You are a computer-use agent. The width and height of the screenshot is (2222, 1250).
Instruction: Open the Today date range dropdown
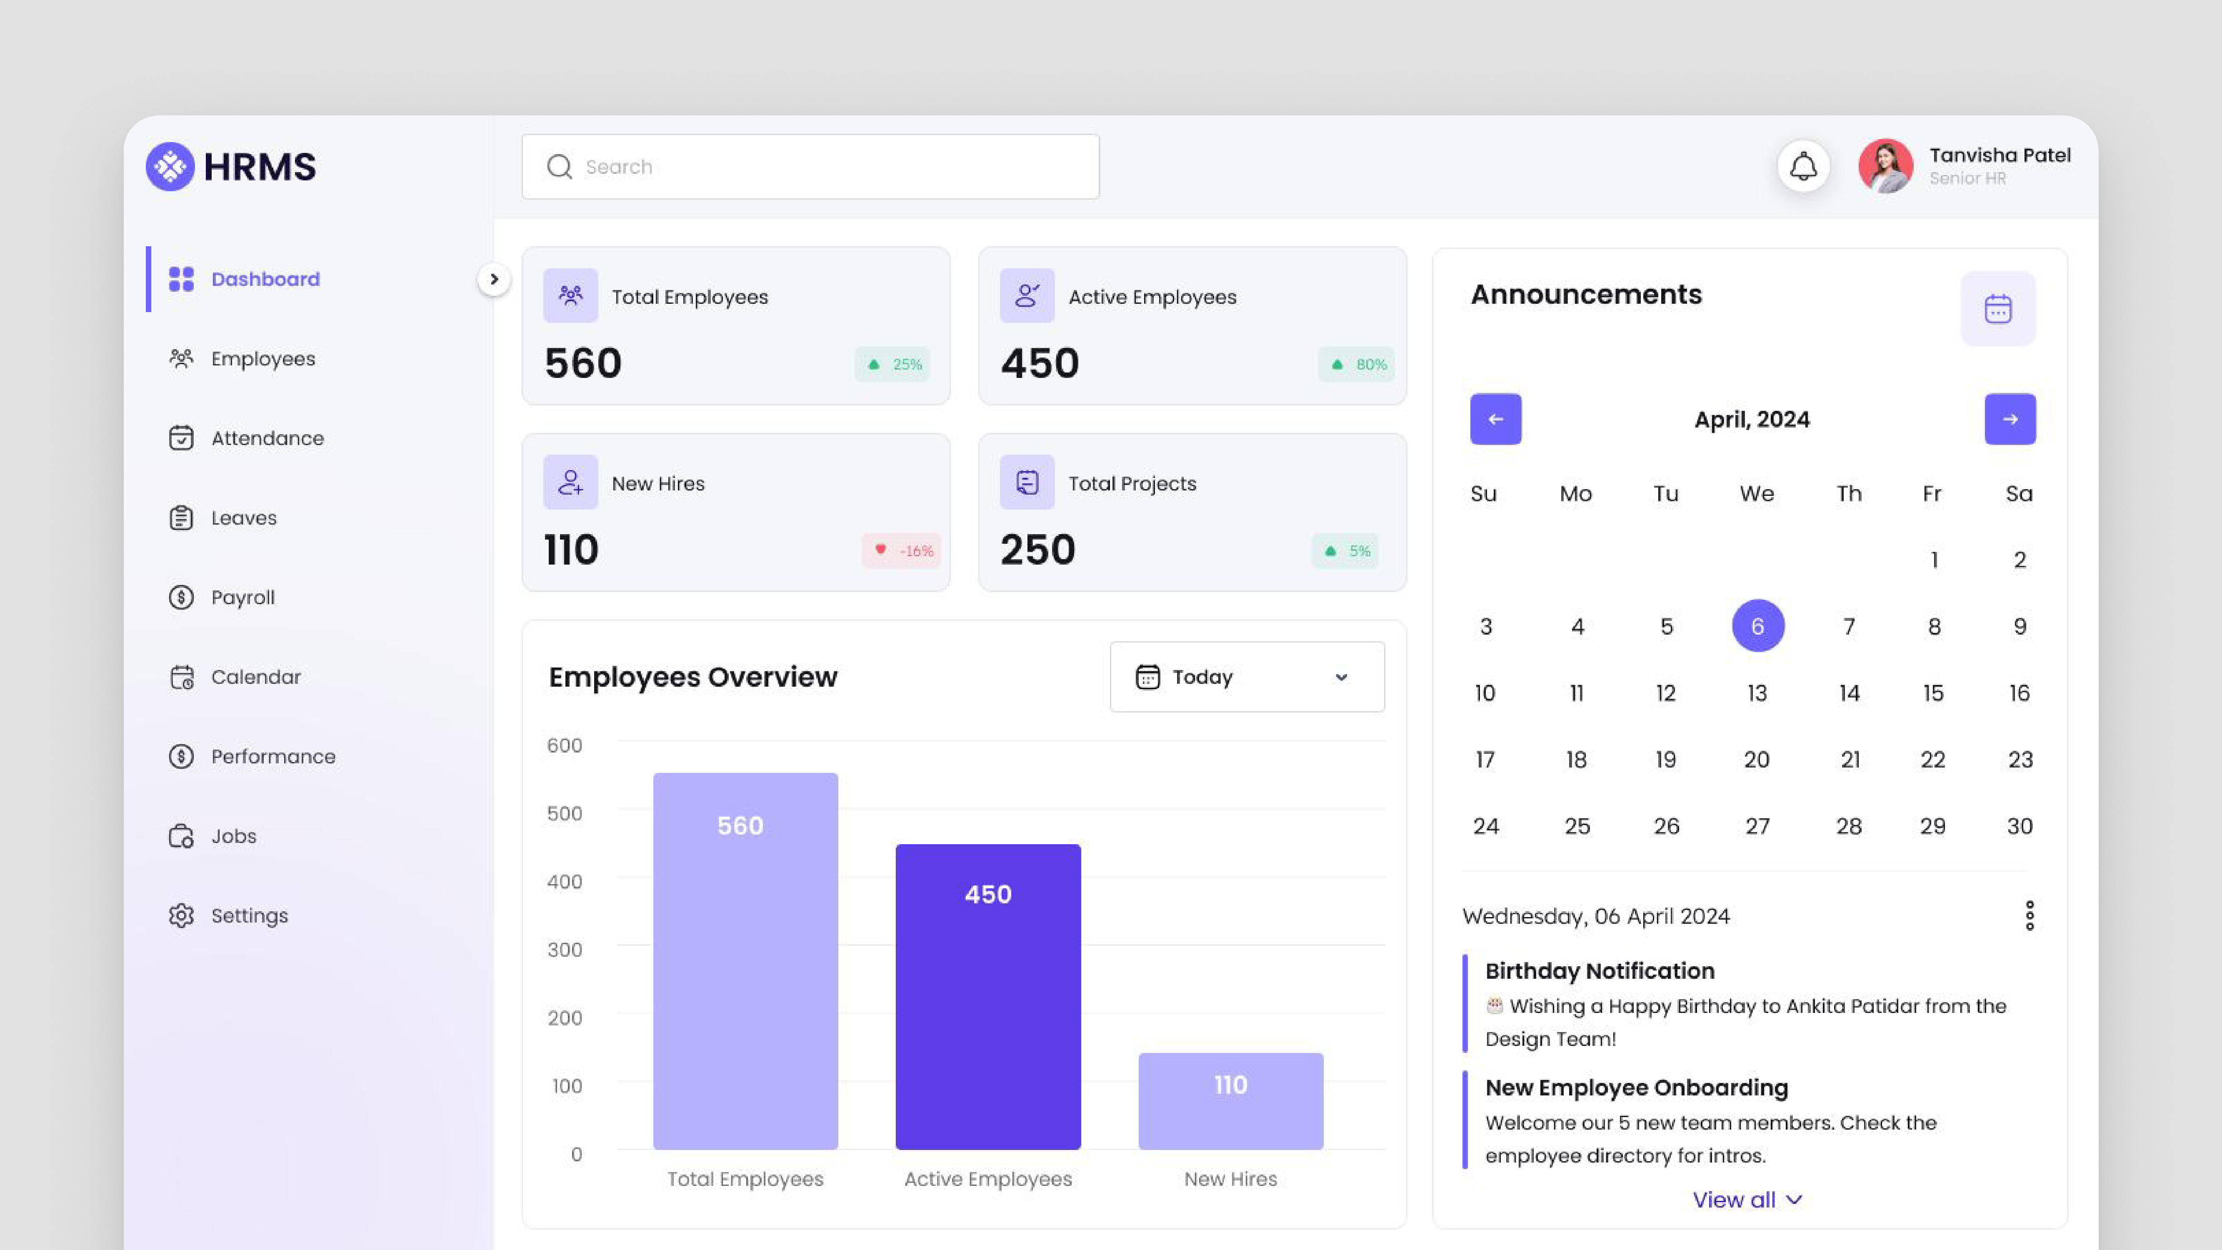(x=1247, y=676)
